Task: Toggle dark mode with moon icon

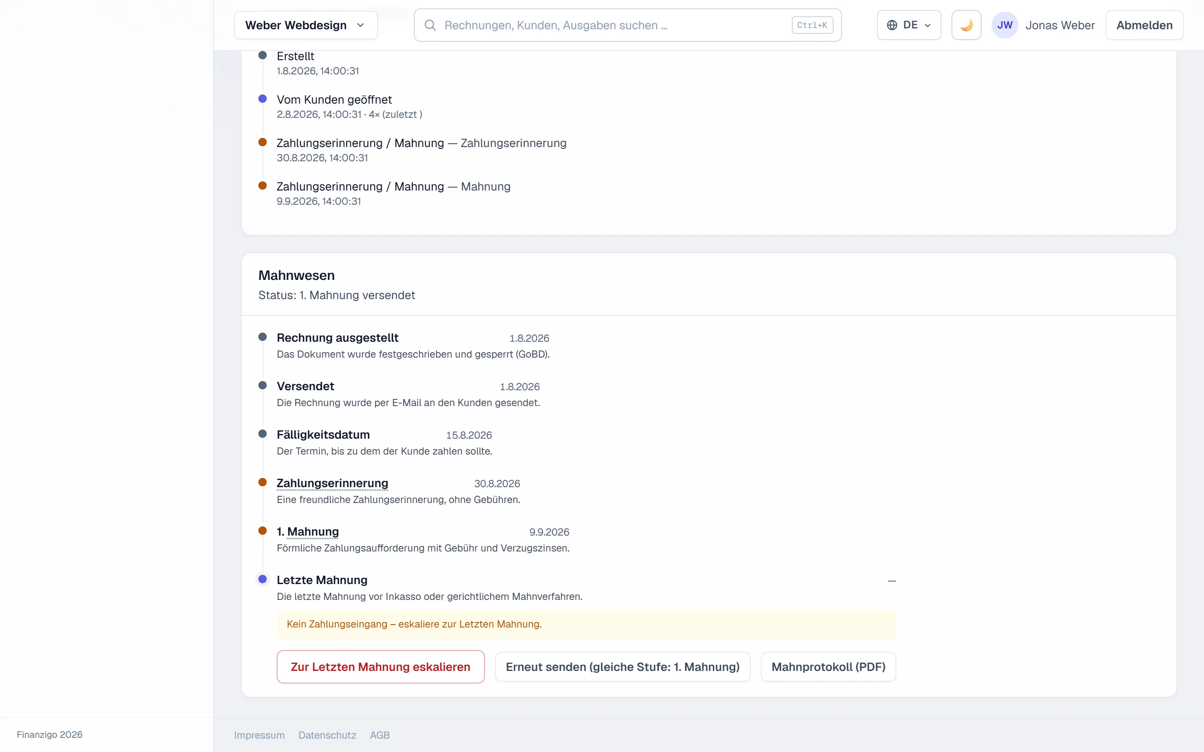Action: click(966, 25)
